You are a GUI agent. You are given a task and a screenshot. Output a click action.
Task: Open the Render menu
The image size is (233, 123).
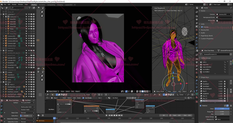[14, 4]
